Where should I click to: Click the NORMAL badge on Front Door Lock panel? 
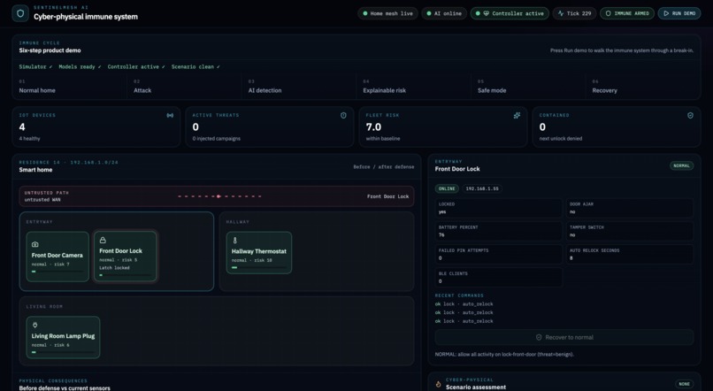coord(681,165)
